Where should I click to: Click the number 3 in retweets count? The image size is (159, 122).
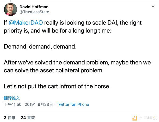coord(5,118)
